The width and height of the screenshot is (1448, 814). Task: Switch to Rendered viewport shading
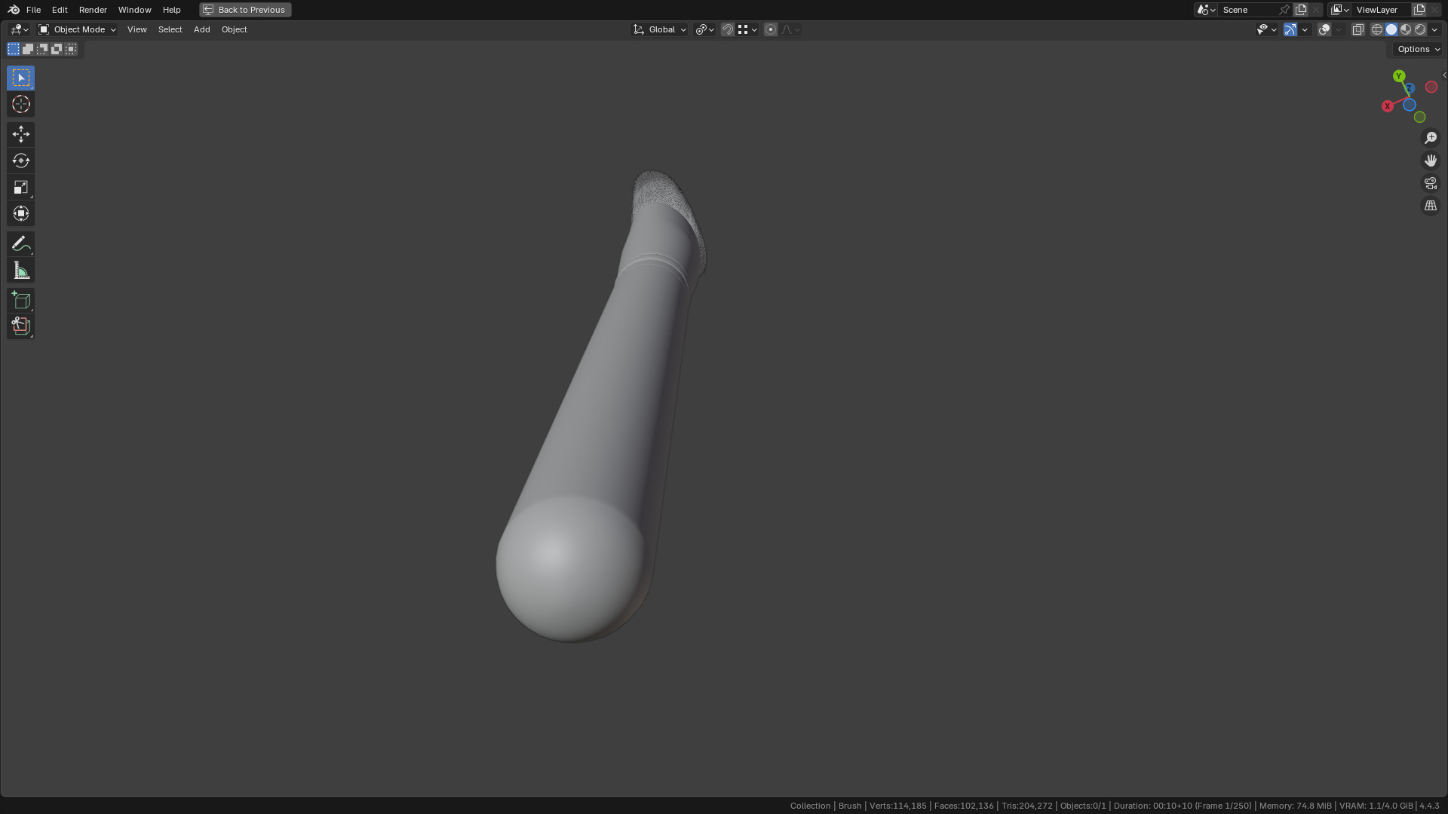[x=1420, y=29]
